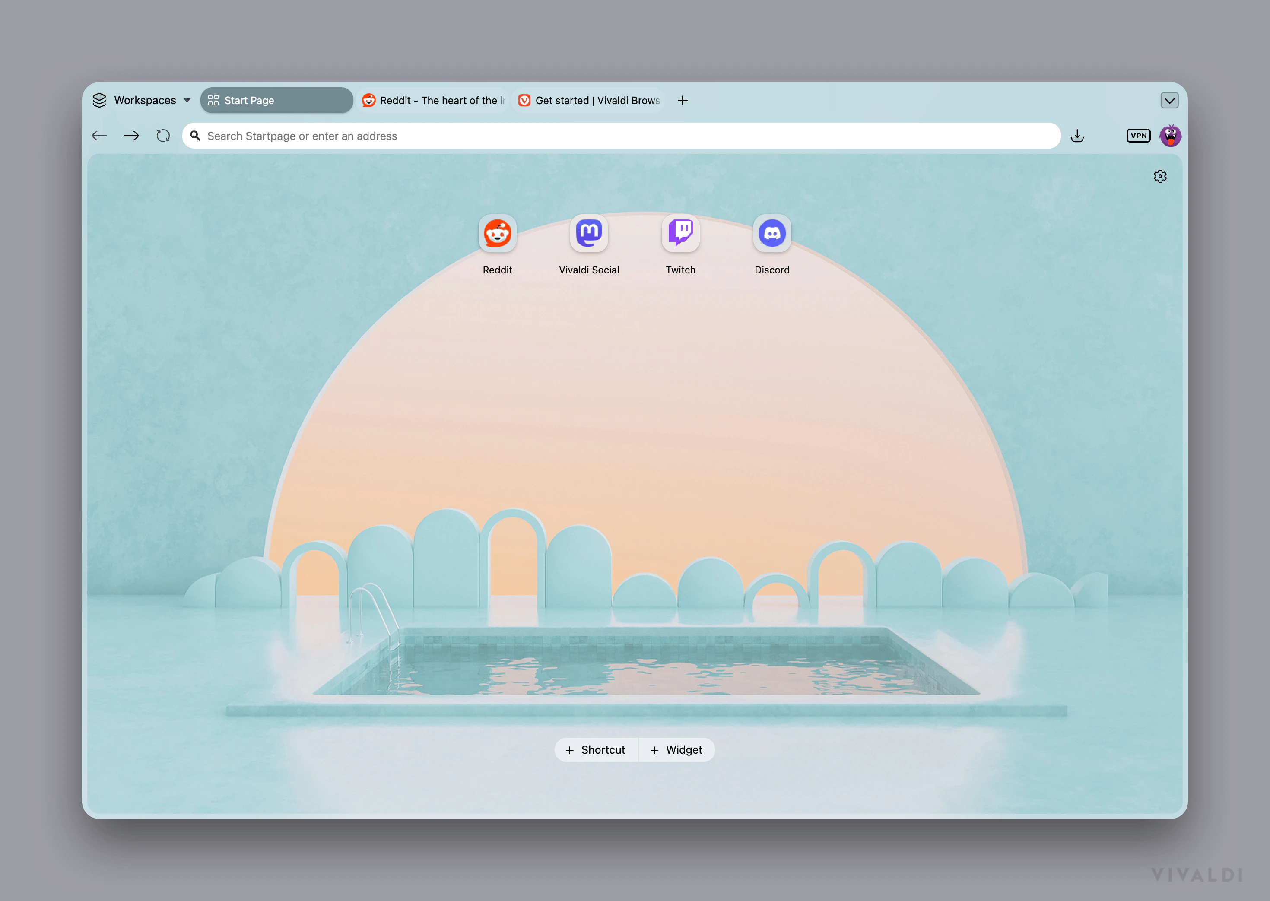This screenshot has width=1270, height=901.
Task: Reload the current page
Action: 163,136
